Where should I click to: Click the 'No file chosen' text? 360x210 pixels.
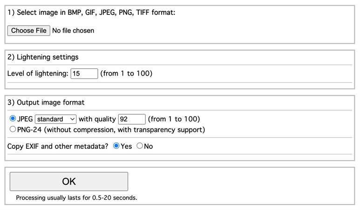click(73, 30)
